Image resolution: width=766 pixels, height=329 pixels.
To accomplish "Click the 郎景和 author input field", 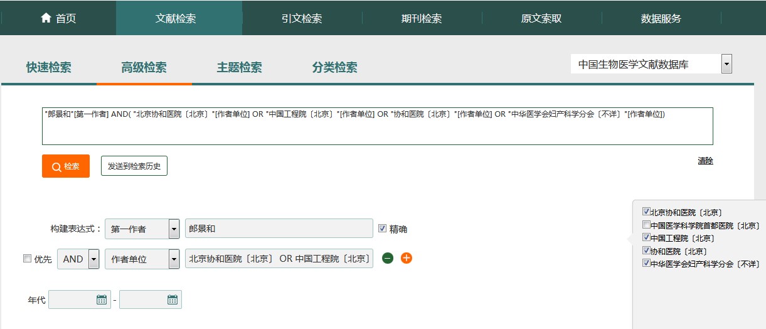I will click(x=279, y=229).
